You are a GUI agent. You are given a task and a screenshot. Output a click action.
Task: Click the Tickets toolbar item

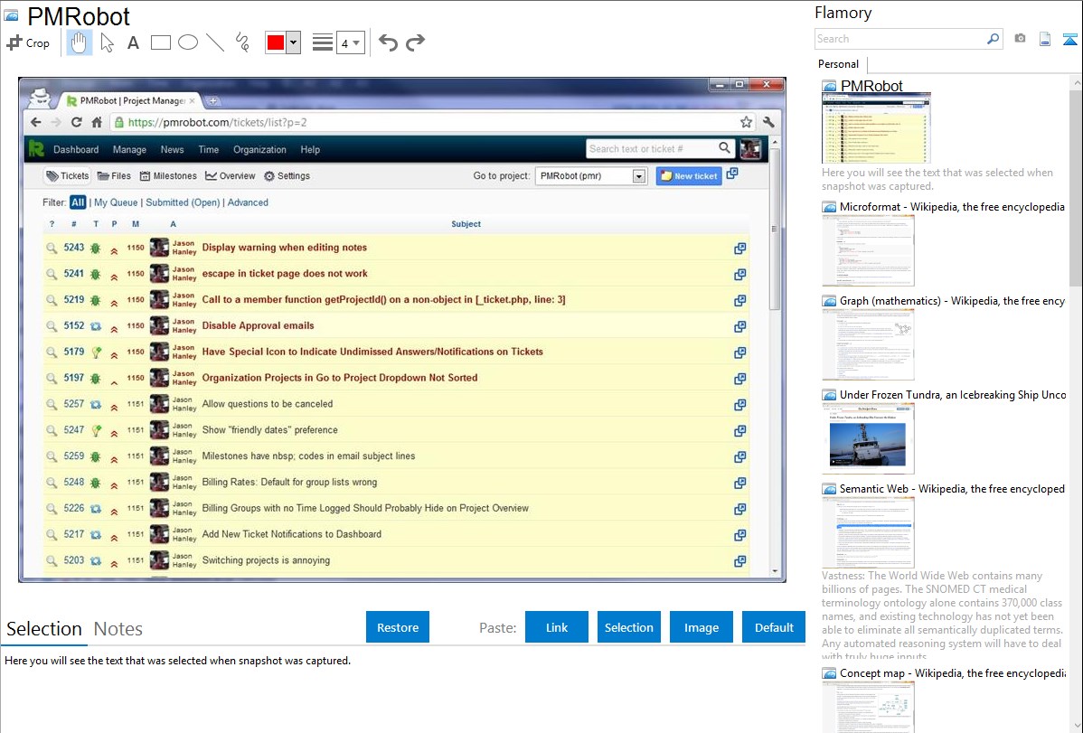(x=68, y=176)
